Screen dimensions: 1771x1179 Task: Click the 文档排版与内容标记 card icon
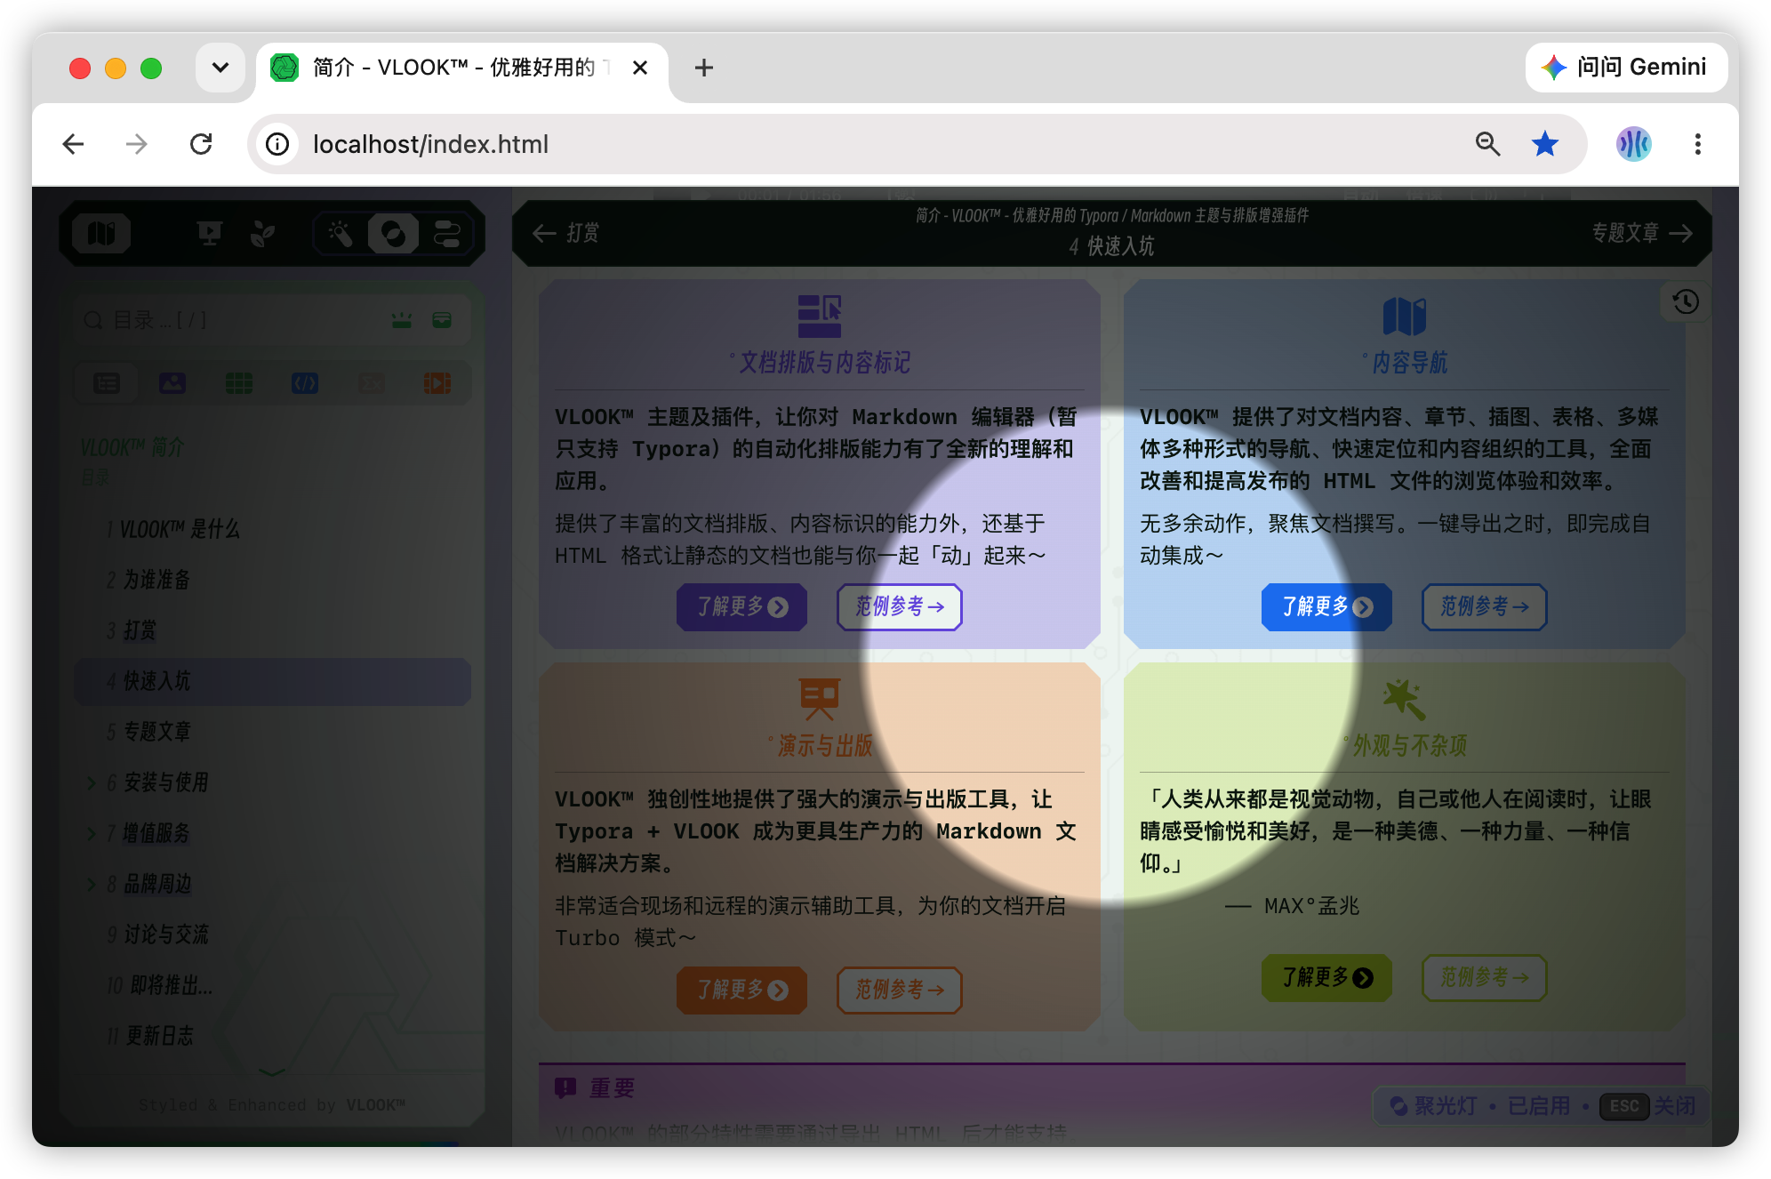(x=819, y=317)
